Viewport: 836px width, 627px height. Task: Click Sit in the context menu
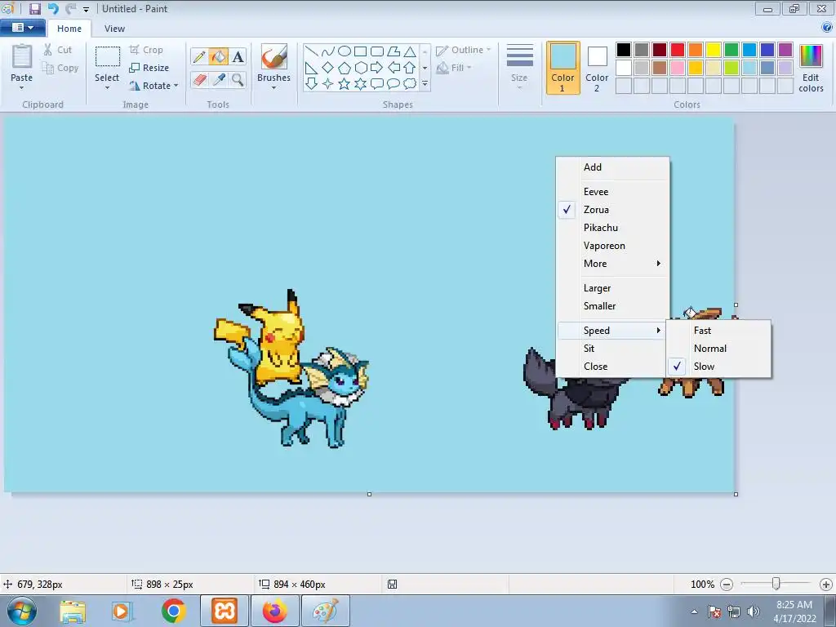[x=611, y=349]
